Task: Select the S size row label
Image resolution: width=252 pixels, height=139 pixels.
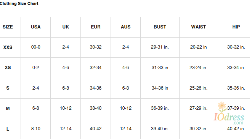Action: tap(8, 88)
